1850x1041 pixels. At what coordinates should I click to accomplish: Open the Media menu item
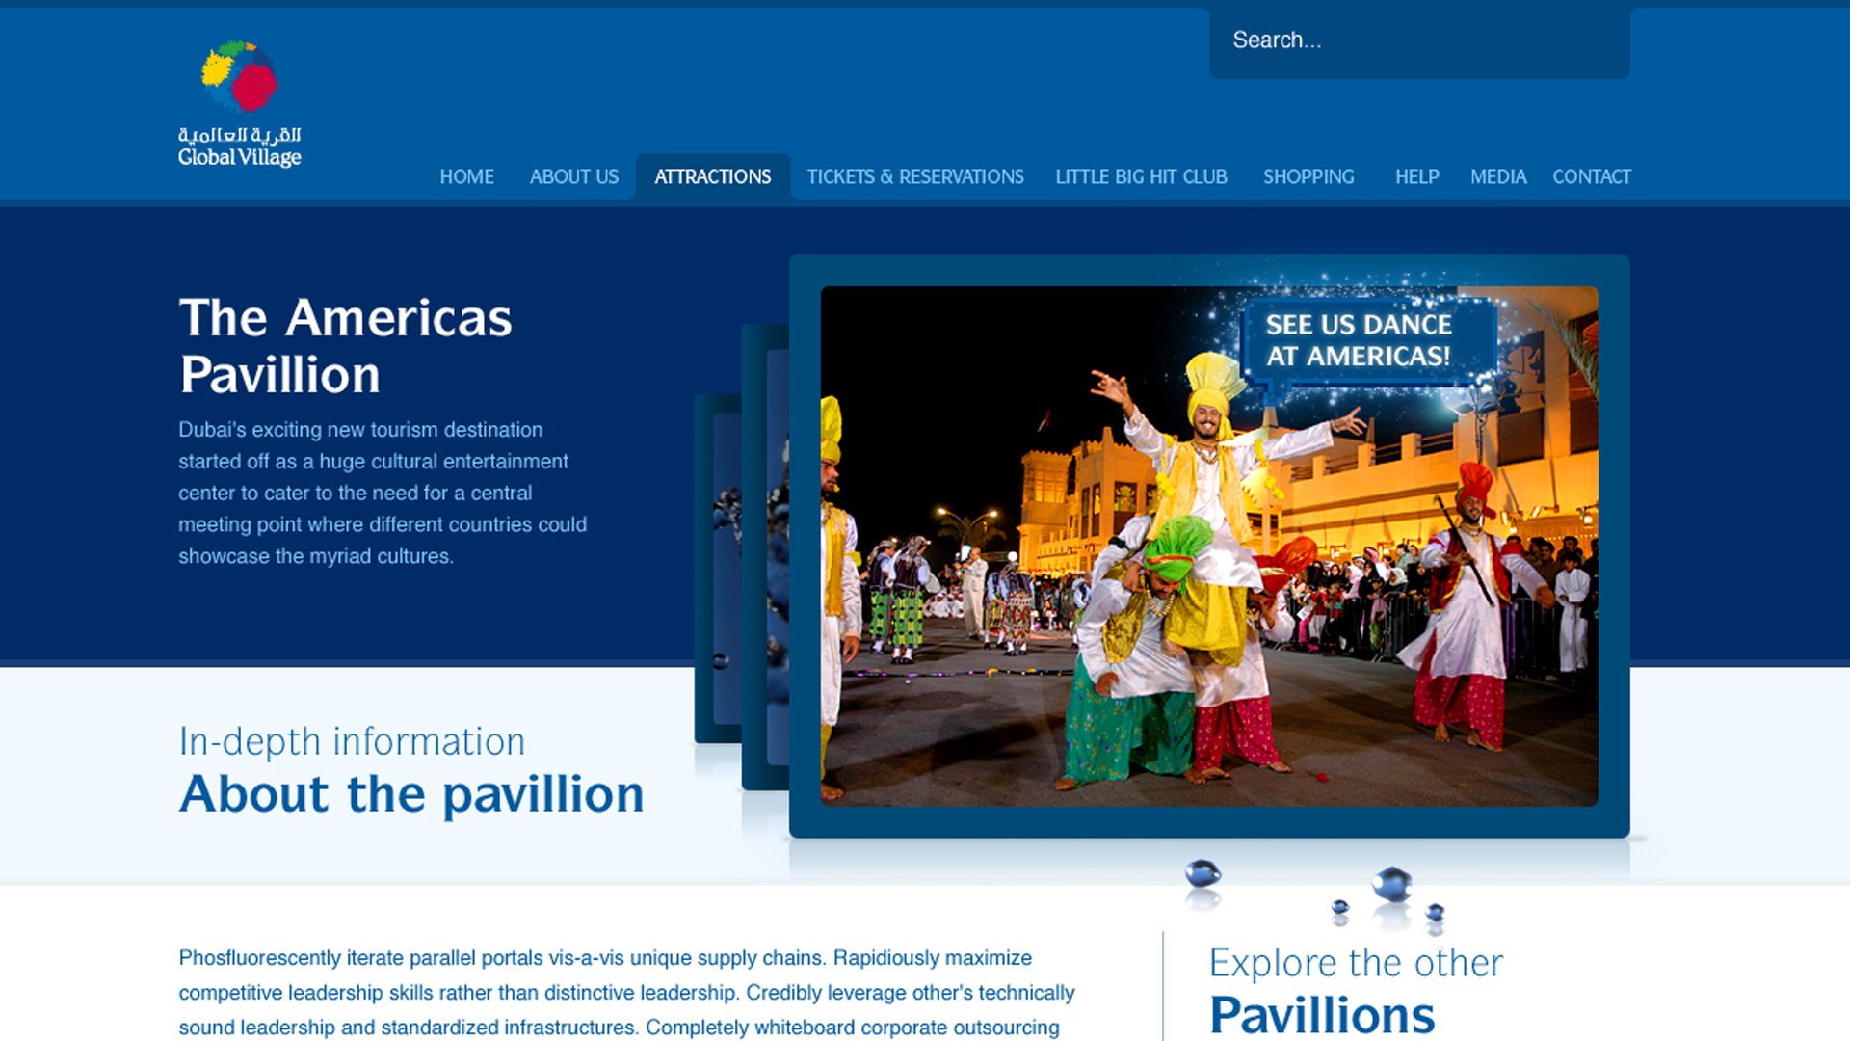point(1497,177)
